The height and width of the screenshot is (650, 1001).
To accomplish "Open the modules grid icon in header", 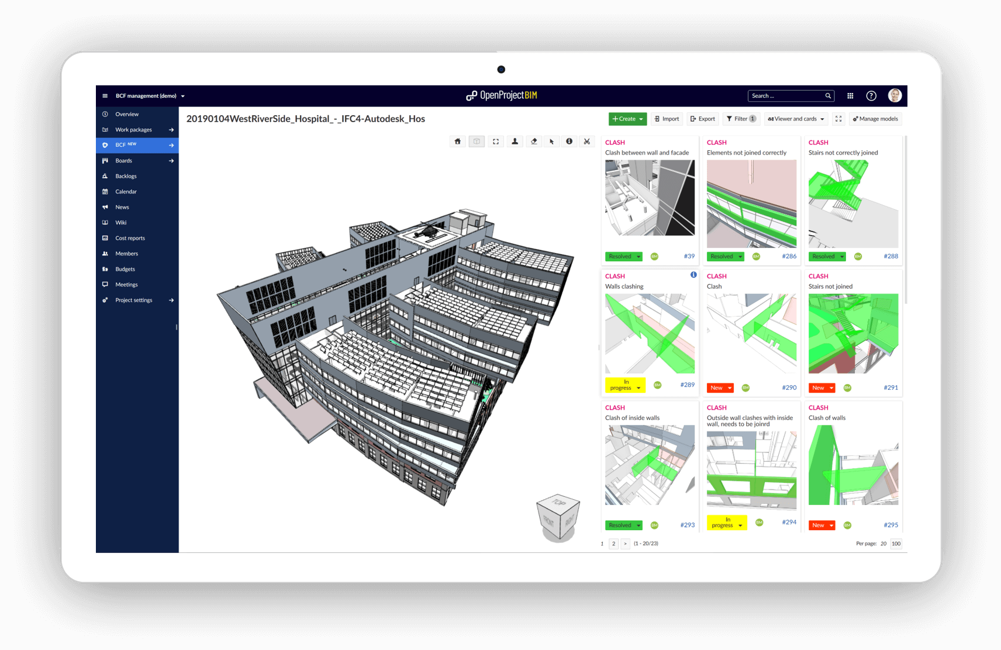I will [850, 96].
